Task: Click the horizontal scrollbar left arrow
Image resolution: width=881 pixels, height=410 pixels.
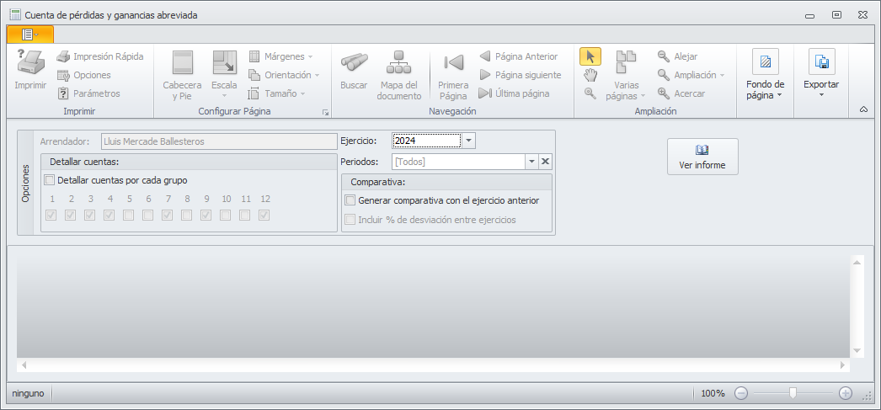Action: pos(24,365)
